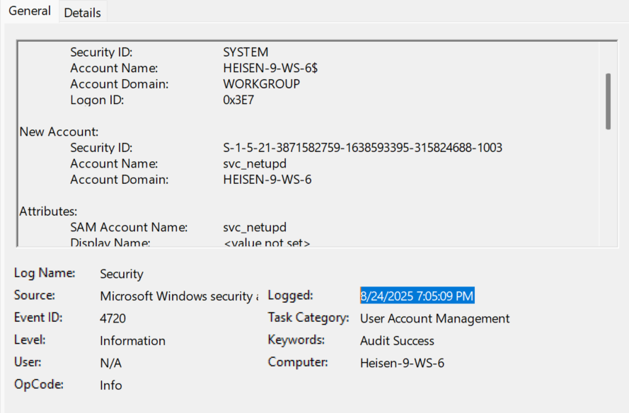This screenshot has height=413, width=629.
Task: Click the new account Security ID S-1-5-21 string
Action: 362,148
